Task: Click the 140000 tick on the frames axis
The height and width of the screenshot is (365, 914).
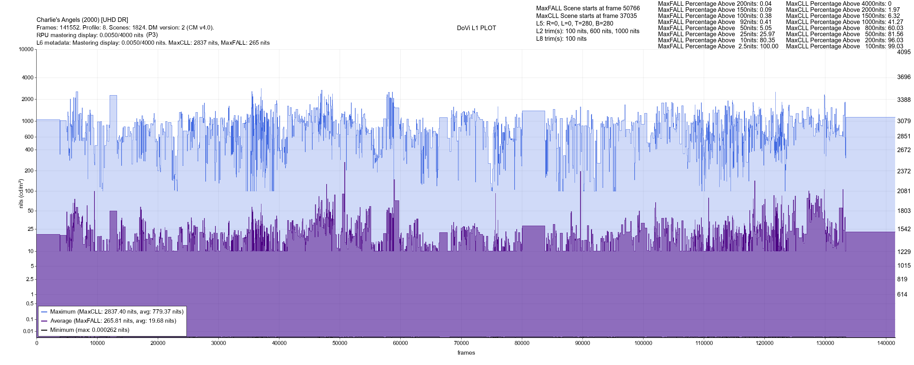Action: [886, 343]
